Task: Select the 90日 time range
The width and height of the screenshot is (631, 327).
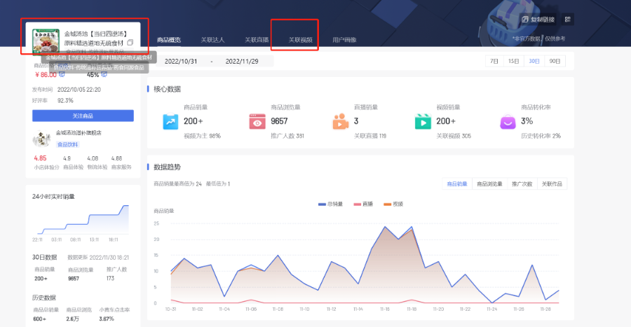Action: pos(555,61)
